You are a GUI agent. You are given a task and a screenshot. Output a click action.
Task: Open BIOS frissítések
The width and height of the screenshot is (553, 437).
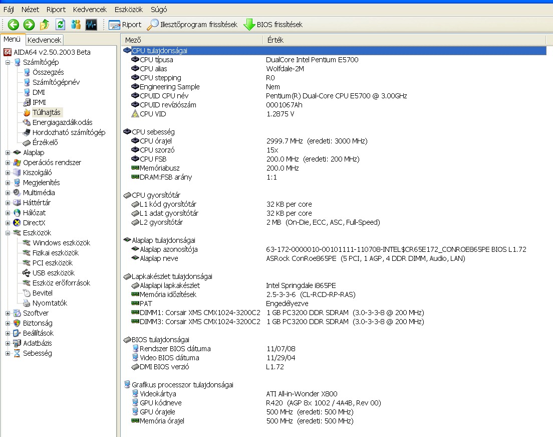273,25
